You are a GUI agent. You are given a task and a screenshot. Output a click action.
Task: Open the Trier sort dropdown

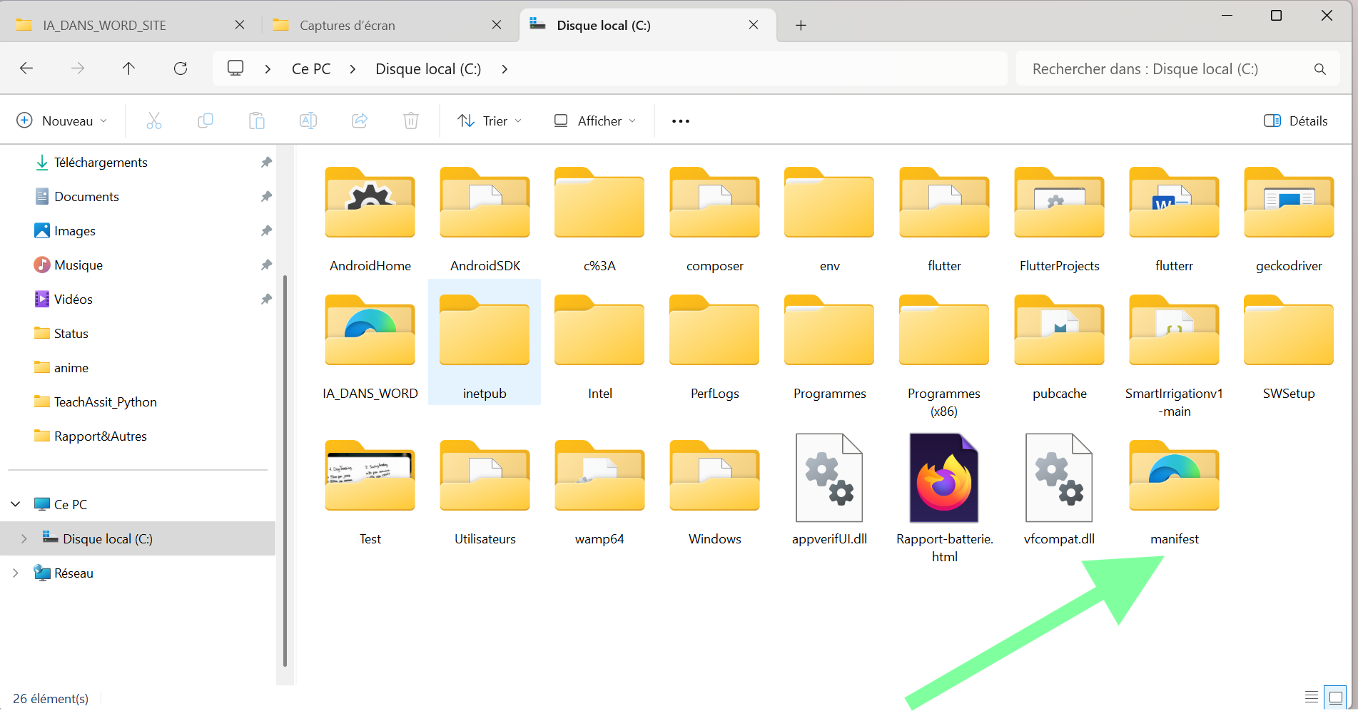[490, 121]
